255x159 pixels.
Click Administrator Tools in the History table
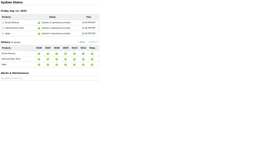pyautogui.click(x=11, y=59)
